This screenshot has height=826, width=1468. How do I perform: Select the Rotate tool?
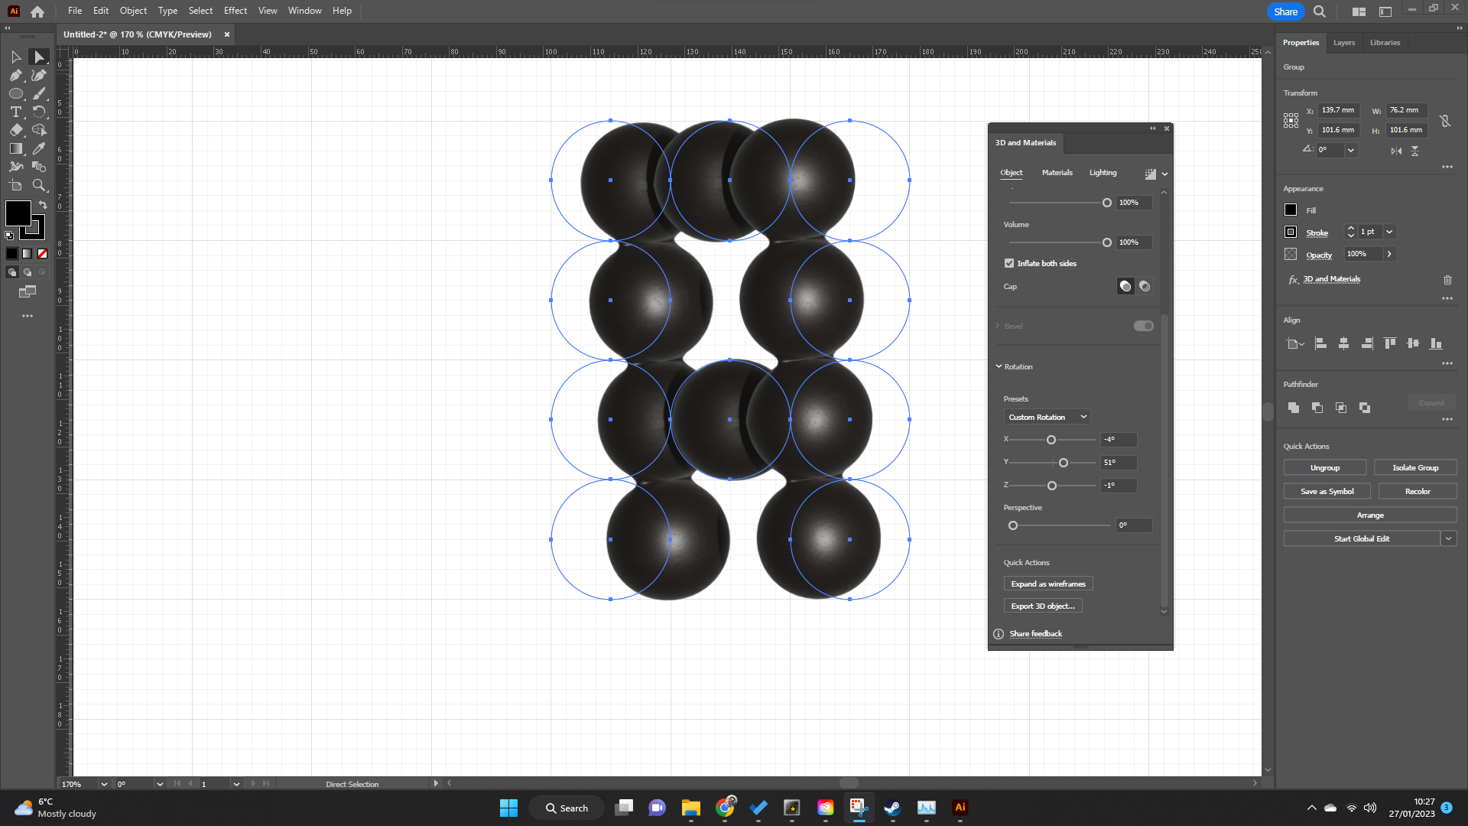click(39, 112)
